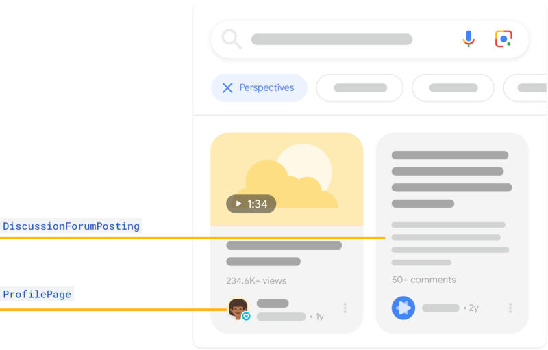Select the Perspectives filter chip label
The width and height of the screenshot is (548, 350).
(x=266, y=88)
